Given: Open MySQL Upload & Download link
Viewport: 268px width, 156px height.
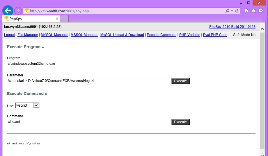Looking at the screenshot, I should 122,35.
